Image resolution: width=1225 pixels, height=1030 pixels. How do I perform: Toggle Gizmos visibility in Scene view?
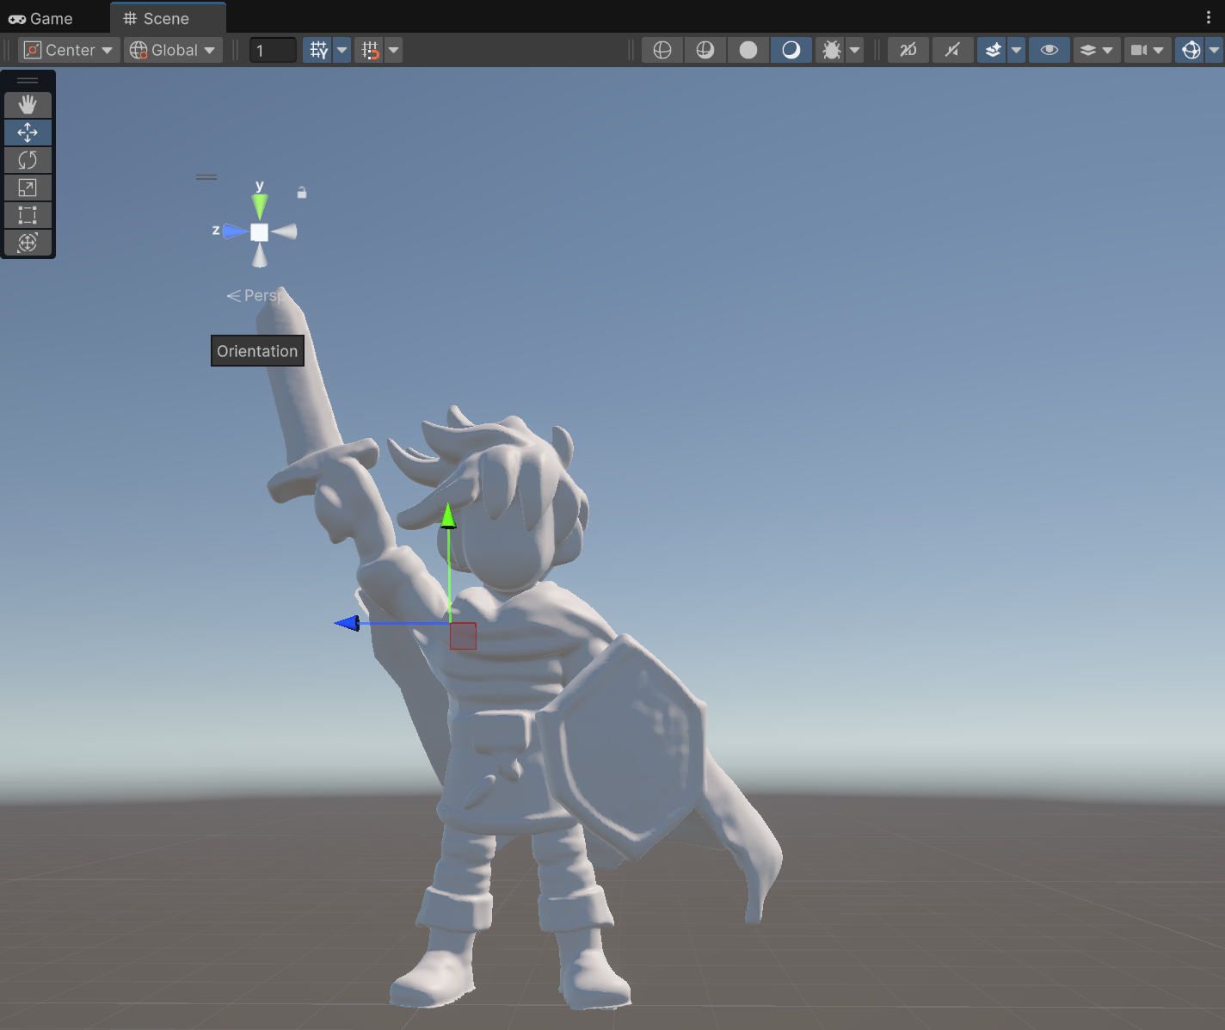(x=1190, y=50)
